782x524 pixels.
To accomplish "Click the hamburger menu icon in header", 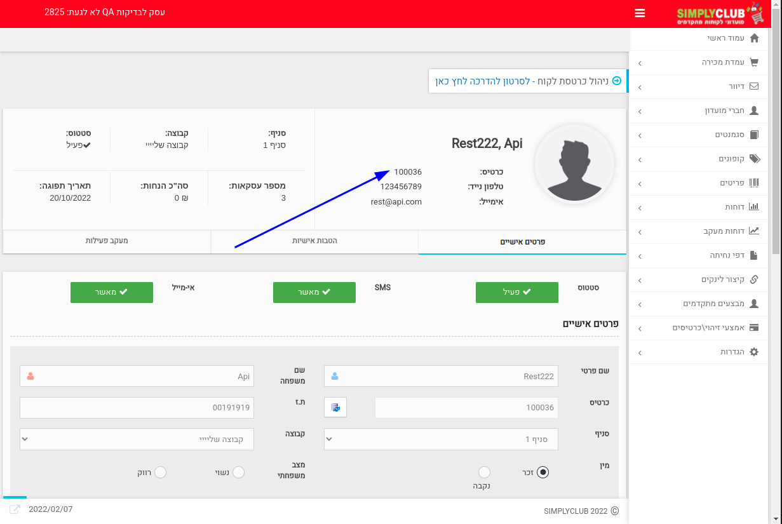I will [x=640, y=13].
